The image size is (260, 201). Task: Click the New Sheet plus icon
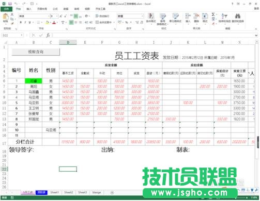(112, 193)
